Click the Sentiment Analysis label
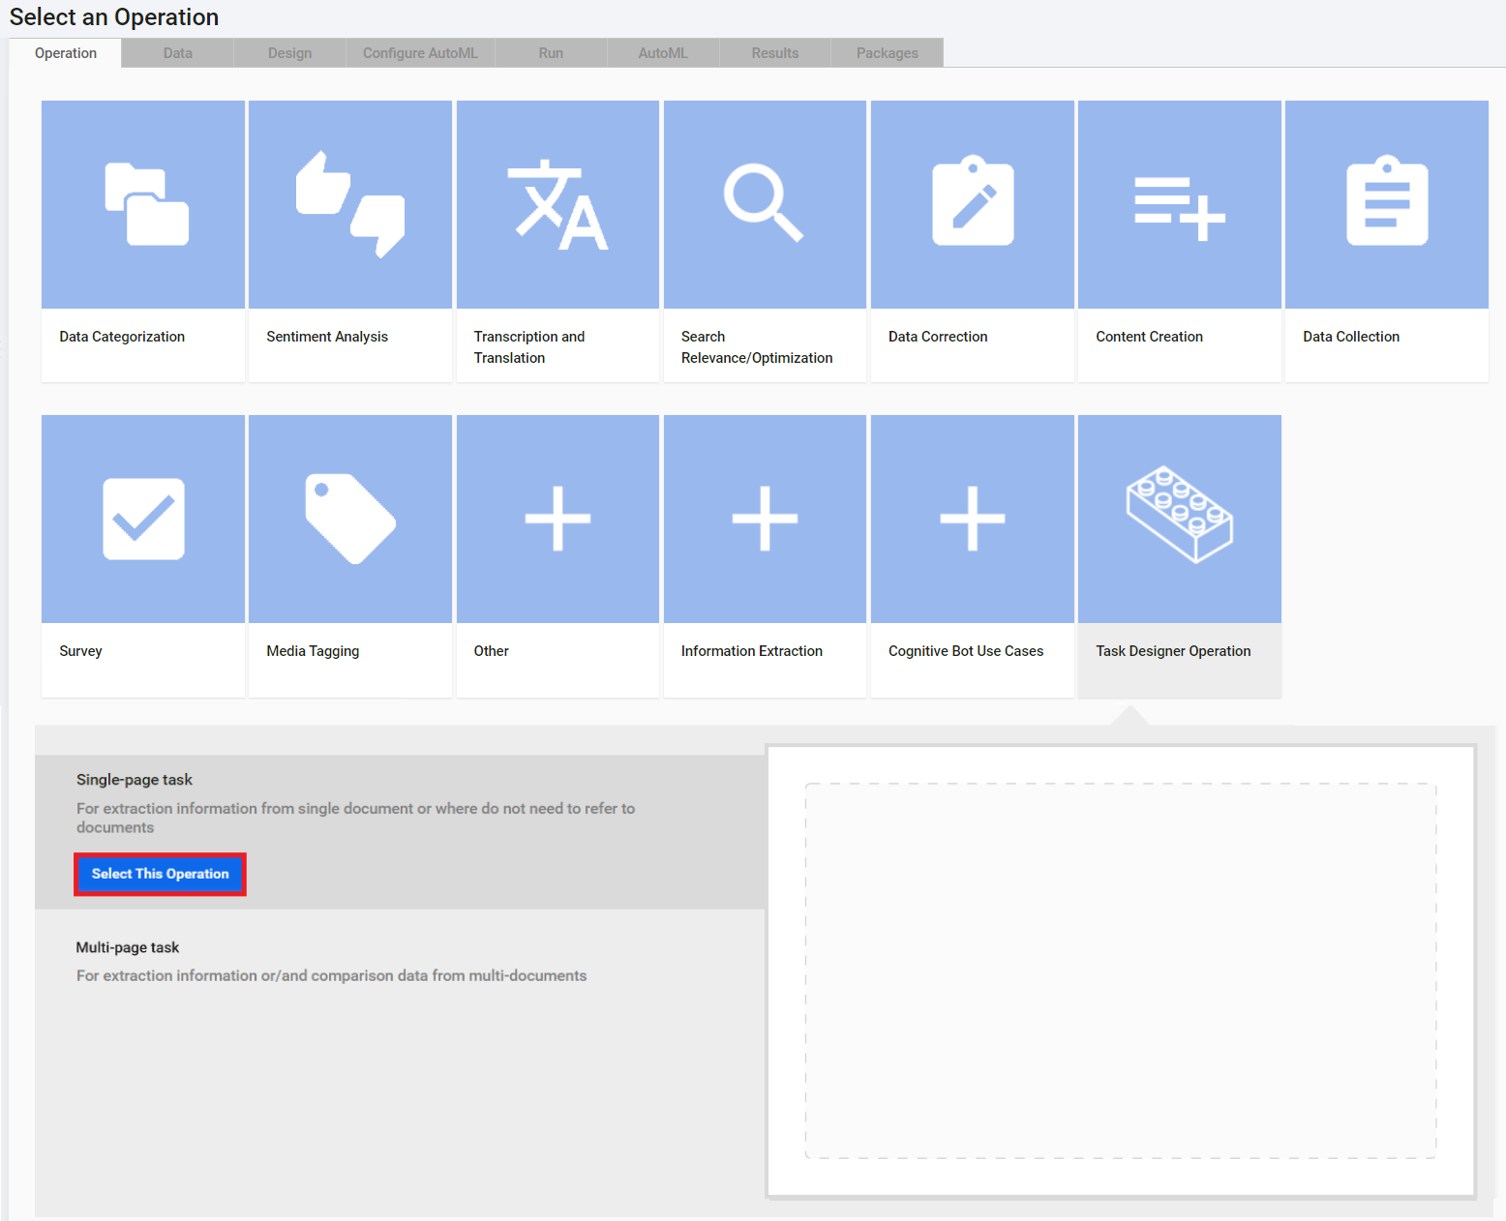This screenshot has height=1221, width=1506. 327,337
